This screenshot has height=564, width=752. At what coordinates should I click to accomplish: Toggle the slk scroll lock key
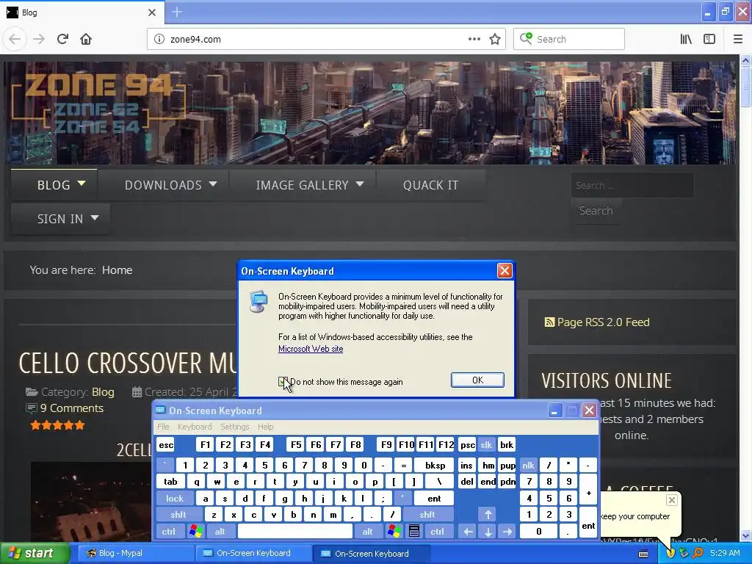click(x=486, y=444)
